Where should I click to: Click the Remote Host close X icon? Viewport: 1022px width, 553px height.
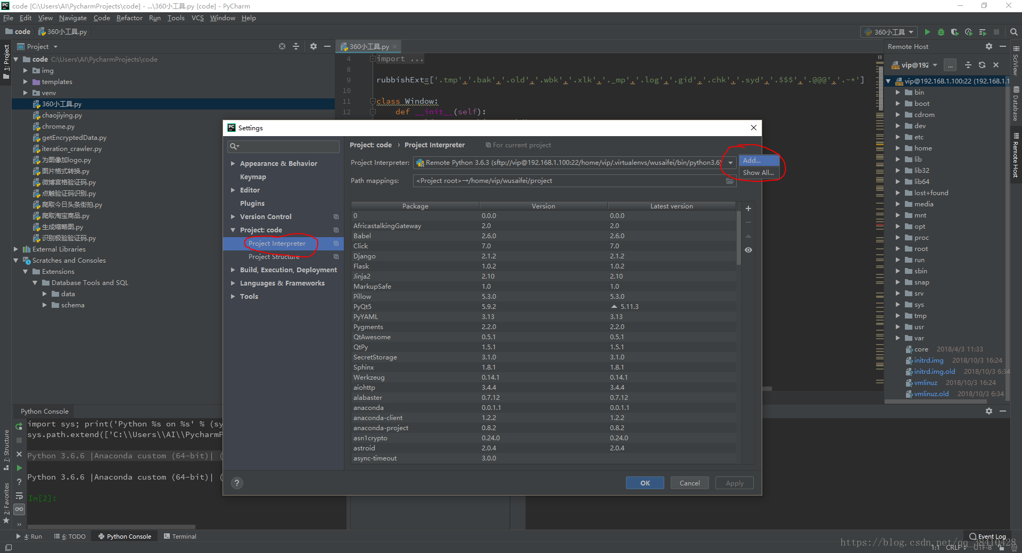click(x=996, y=65)
